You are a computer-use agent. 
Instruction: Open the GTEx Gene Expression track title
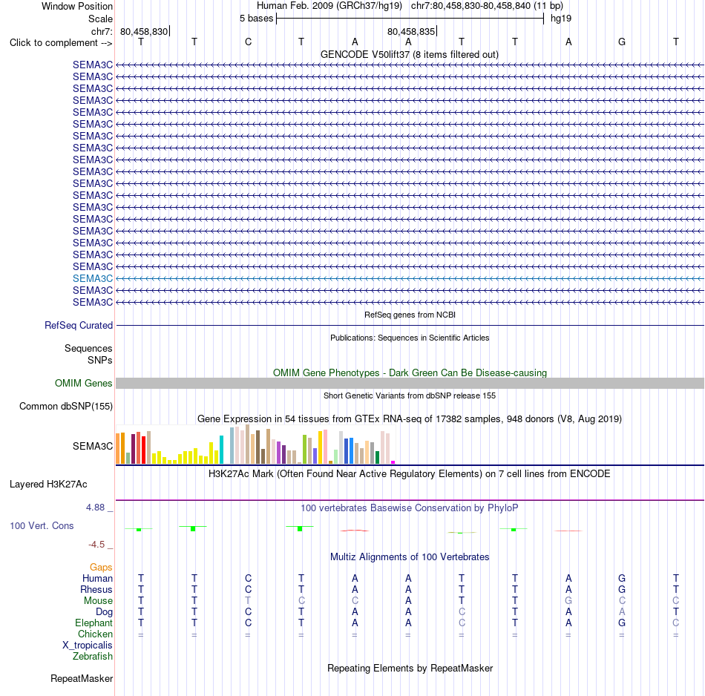point(410,418)
